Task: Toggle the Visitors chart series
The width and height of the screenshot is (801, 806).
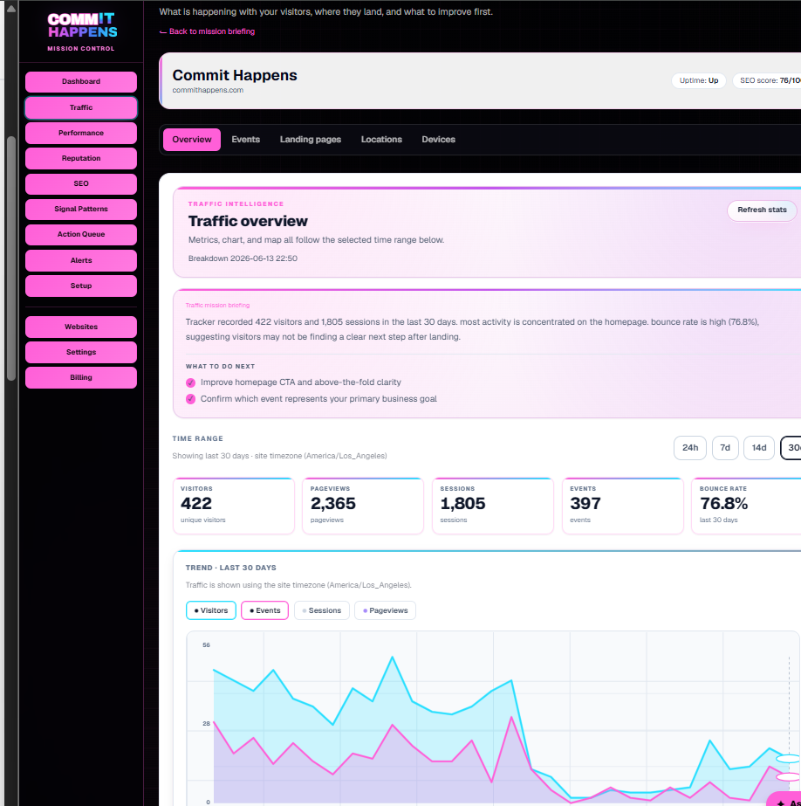Action: click(211, 610)
